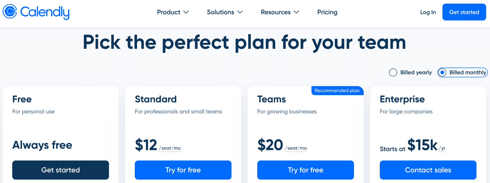Screen dimensions: 490x183
Task: Collapse the Product navigation chevron
Action: point(187,12)
